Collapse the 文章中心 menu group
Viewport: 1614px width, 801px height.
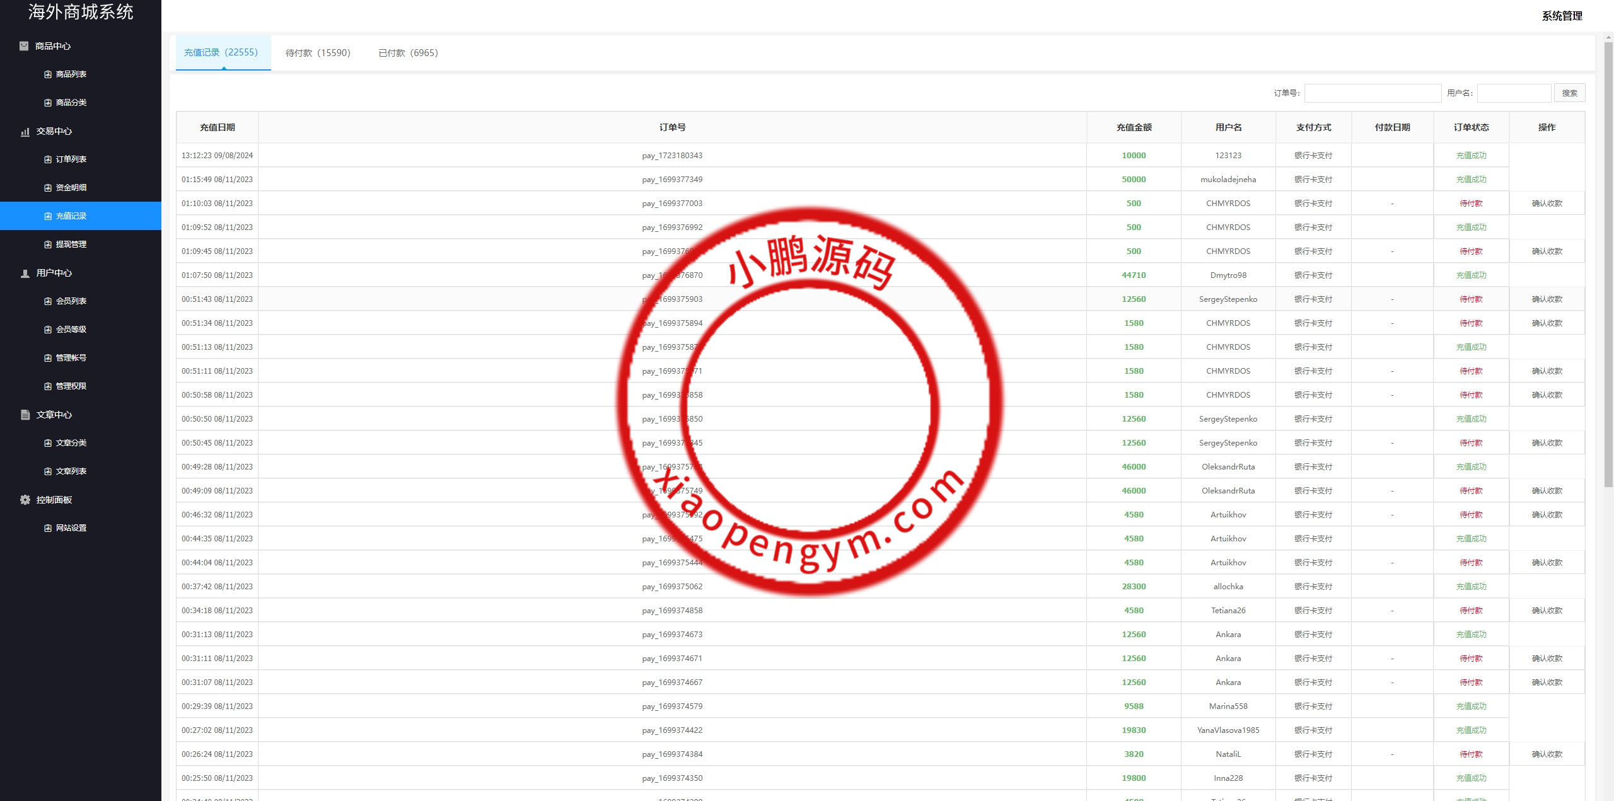point(54,415)
